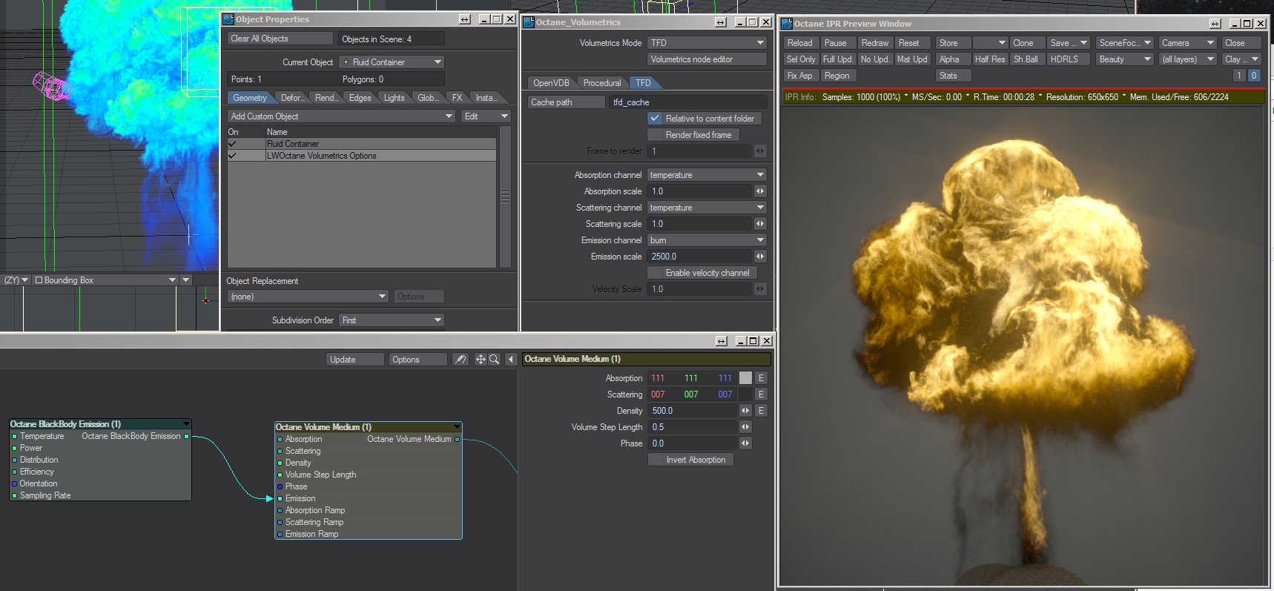Enable Render fixed frame checkbox

click(x=655, y=135)
